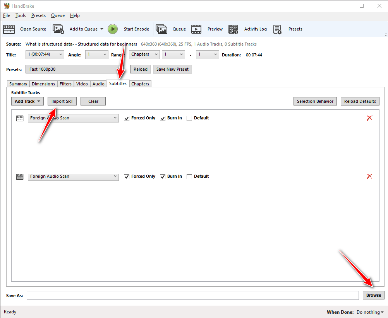Toggle Forced Only on second subtitle track

point(127,177)
